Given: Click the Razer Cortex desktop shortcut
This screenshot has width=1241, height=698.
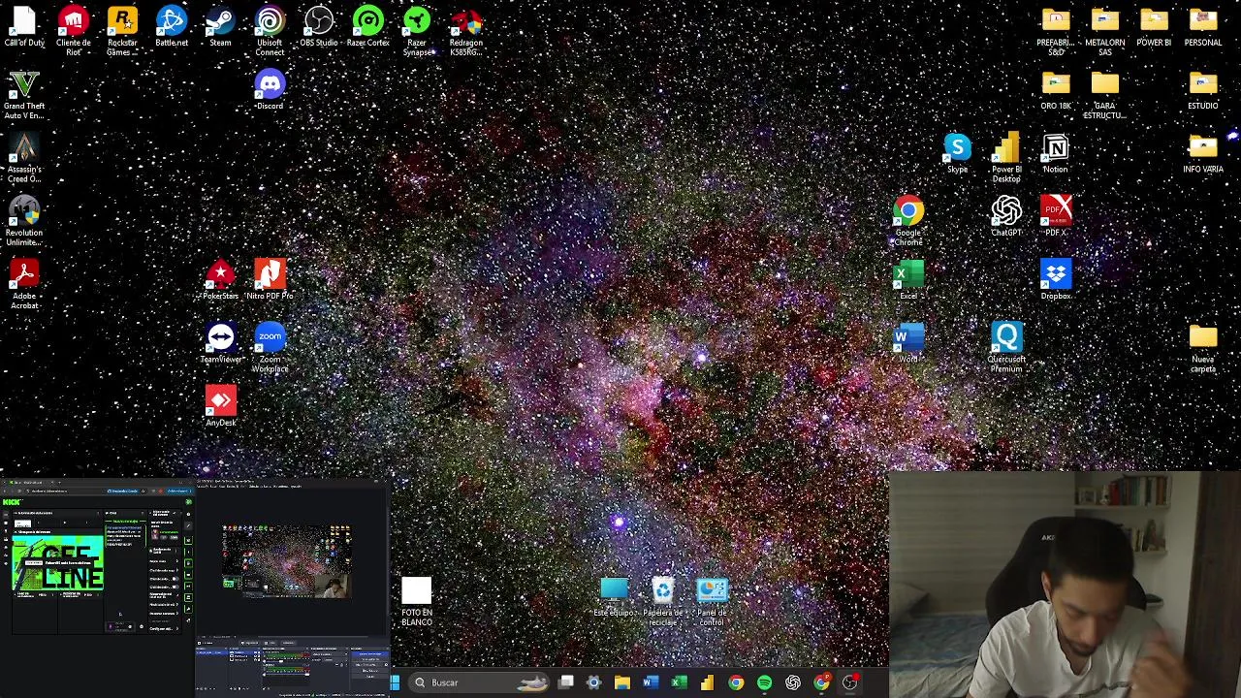Looking at the screenshot, I should pos(367,28).
